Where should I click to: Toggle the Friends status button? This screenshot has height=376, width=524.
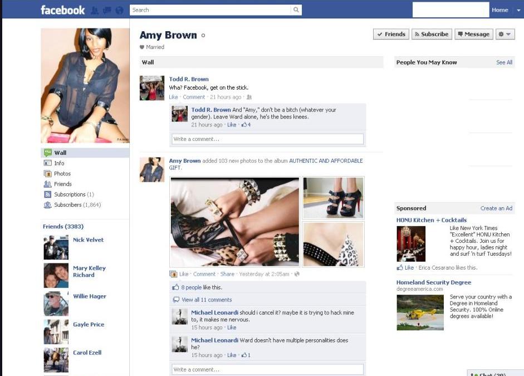pyautogui.click(x=391, y=35)
